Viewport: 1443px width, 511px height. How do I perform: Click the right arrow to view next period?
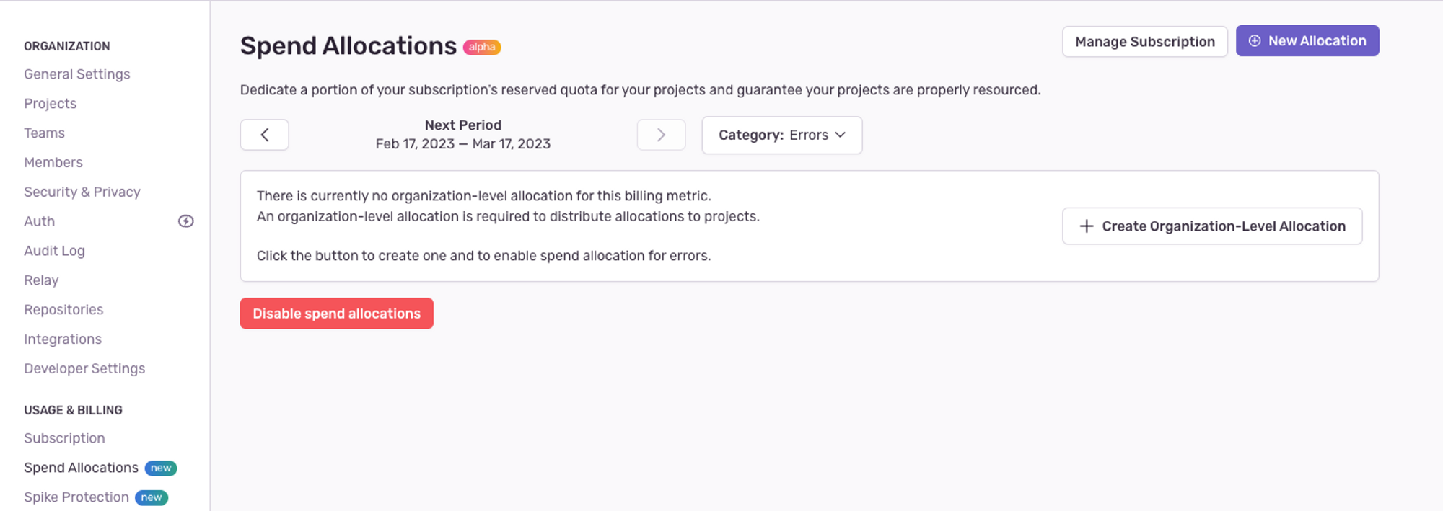[661, 135]
